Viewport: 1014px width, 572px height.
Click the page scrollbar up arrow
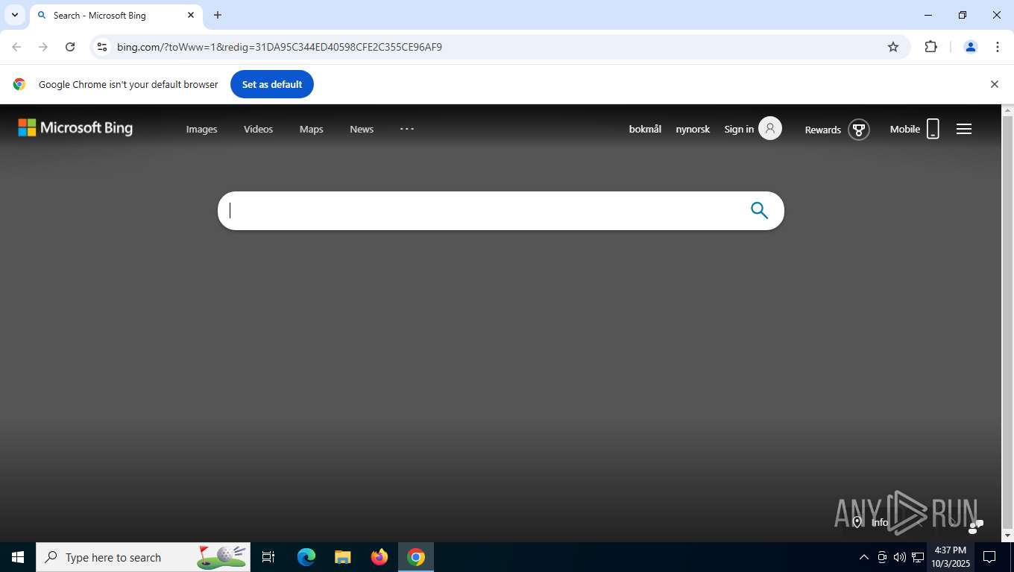tap(1007, 110)
